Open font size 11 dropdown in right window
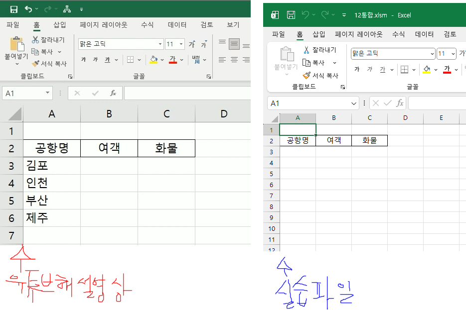Viewport: 466px width, 310px height. coord(453,54)
